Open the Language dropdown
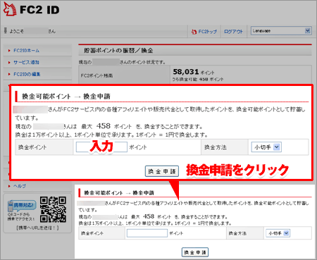317x260 pixels. 281,31
